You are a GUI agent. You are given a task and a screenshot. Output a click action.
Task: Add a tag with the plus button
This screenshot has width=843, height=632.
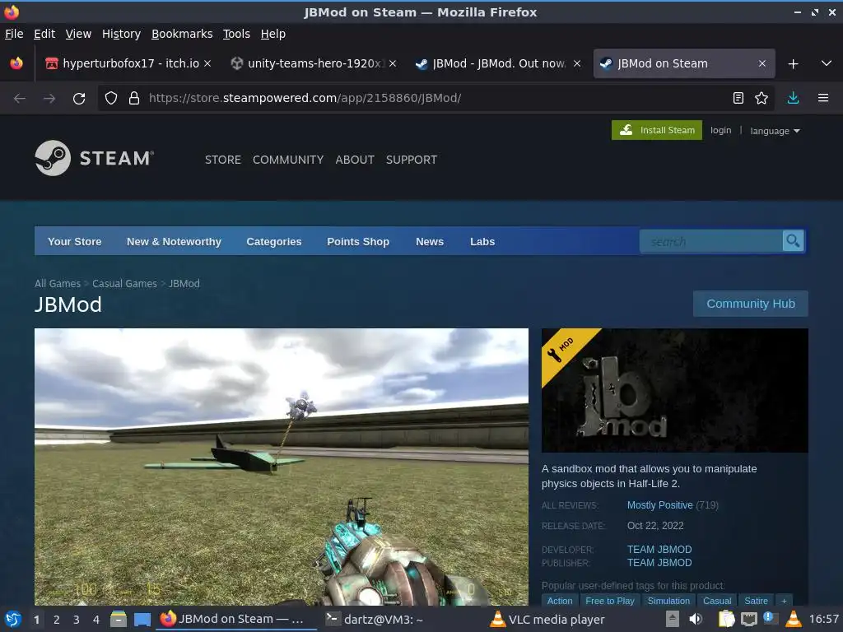[784, 601]
